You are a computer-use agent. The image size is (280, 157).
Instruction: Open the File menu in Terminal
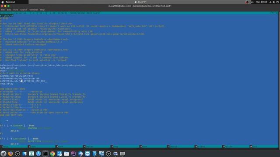[3, 10]
